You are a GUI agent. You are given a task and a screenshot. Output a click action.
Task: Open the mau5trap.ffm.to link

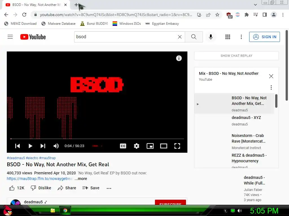(x=40, y=179)
